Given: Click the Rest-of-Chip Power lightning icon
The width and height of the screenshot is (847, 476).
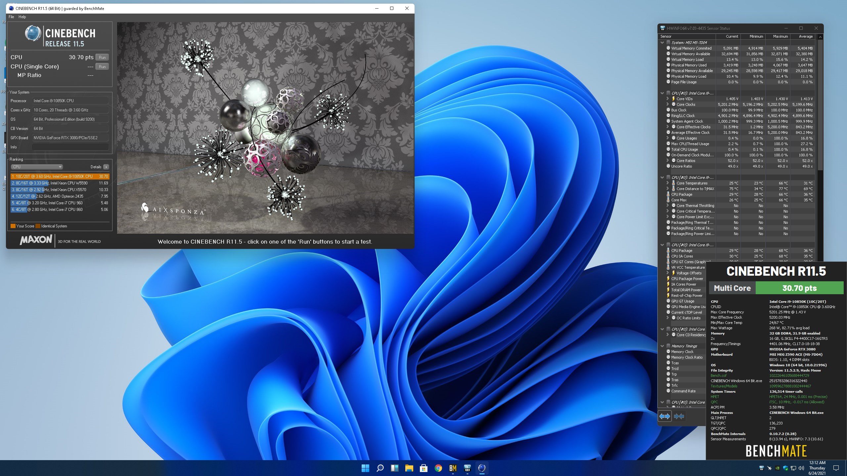Looking at the screenshot, I should click(x=668, y=296).
